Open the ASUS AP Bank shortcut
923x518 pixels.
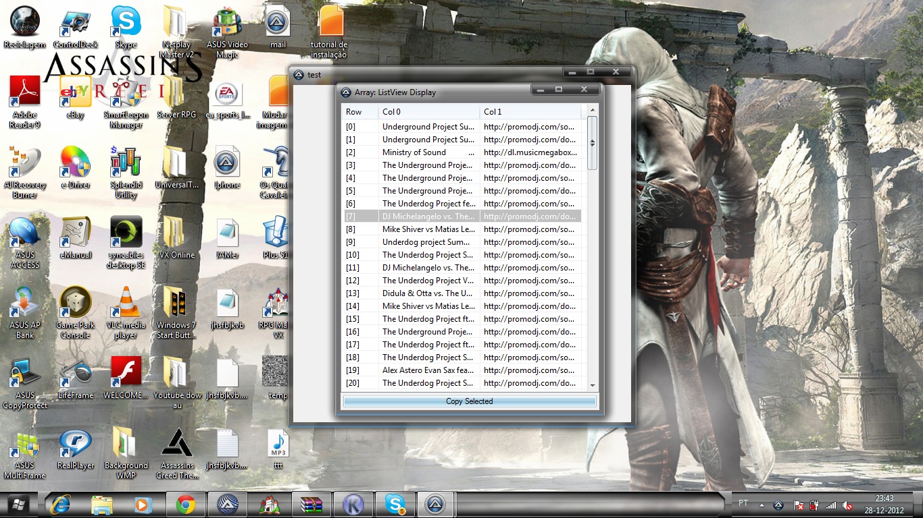coord(25,312)
